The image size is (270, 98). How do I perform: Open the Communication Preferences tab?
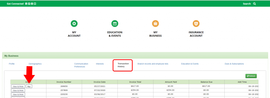(81, 65)
